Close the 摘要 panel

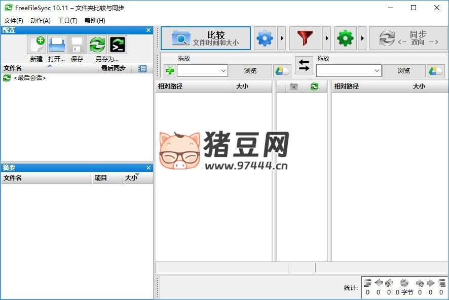[148, 167]
